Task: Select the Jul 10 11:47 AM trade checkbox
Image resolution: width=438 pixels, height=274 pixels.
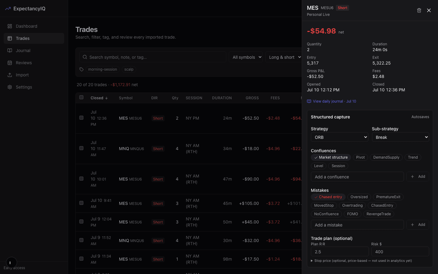Action: [81, 148]
